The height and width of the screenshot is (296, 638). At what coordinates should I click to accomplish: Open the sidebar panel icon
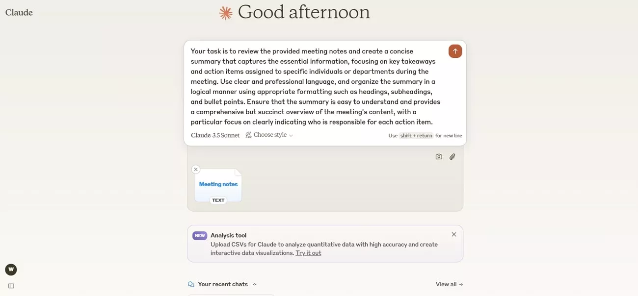click(x=11, y=286)
